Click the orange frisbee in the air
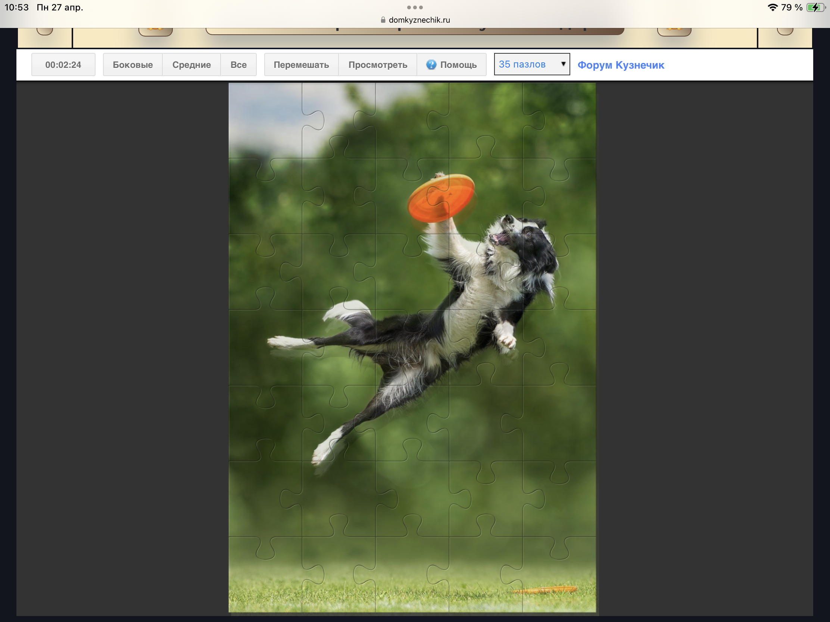This screenshot has height=622, width=830. 441,198
